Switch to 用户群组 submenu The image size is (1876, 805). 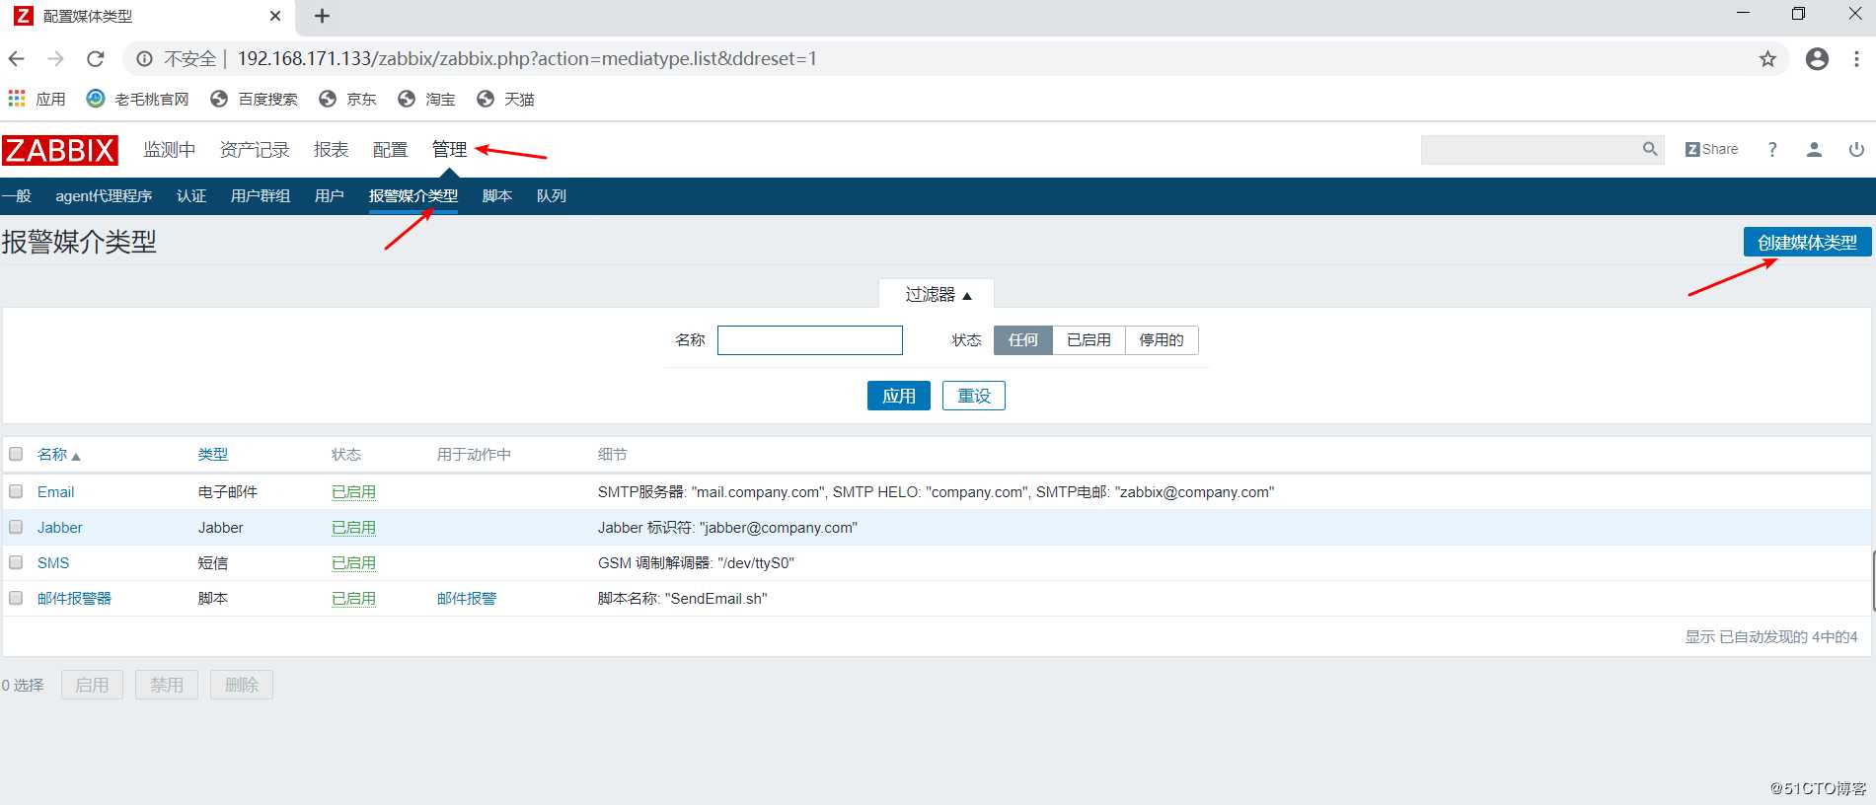261,196
